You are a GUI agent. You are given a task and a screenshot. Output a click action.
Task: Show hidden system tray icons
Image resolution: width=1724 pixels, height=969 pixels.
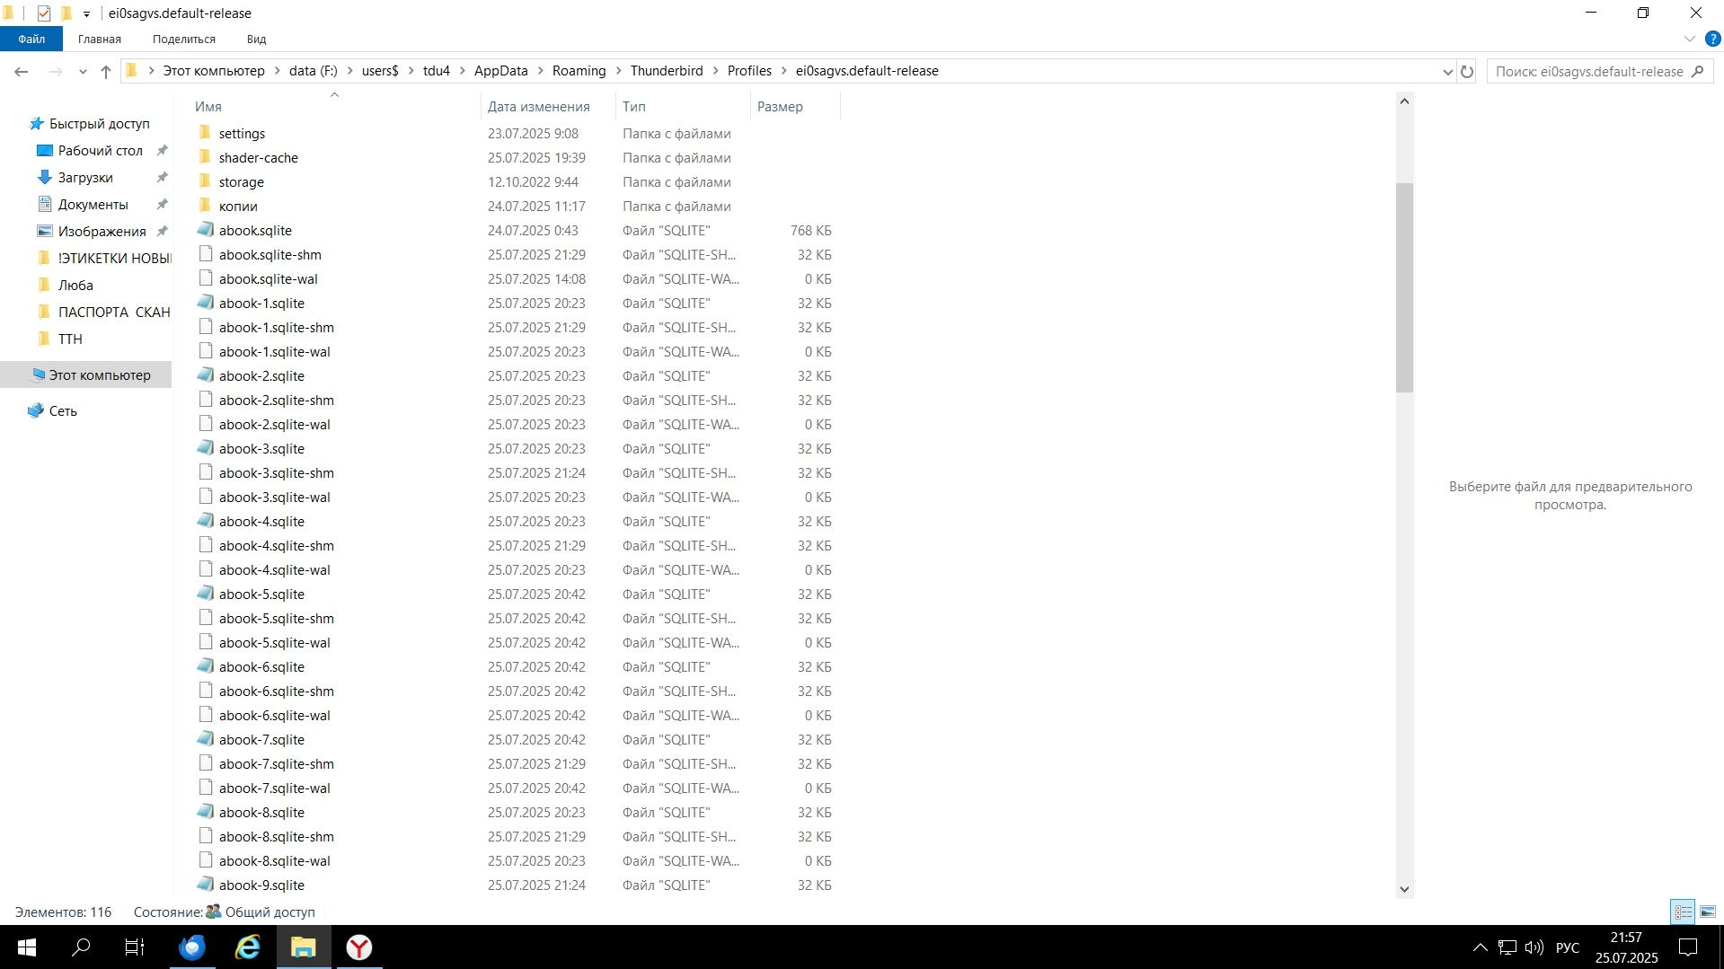(1480, 947)
